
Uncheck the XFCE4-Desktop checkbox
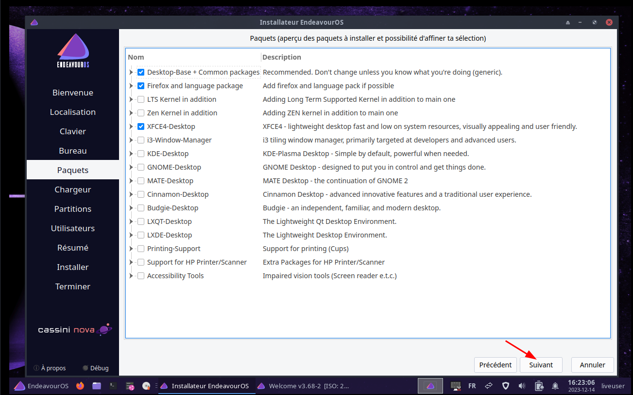tap(141, 126)
